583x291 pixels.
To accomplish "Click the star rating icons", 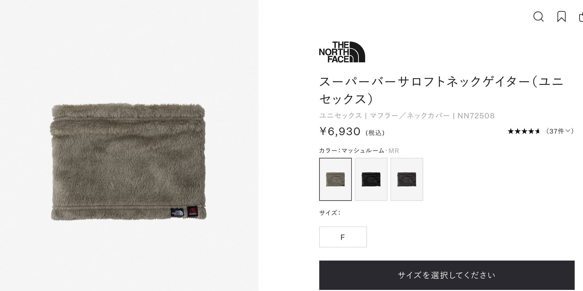I will tap(524, 131).
